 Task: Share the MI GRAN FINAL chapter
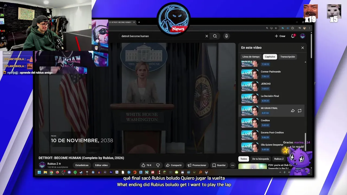(x=293, y=111)
